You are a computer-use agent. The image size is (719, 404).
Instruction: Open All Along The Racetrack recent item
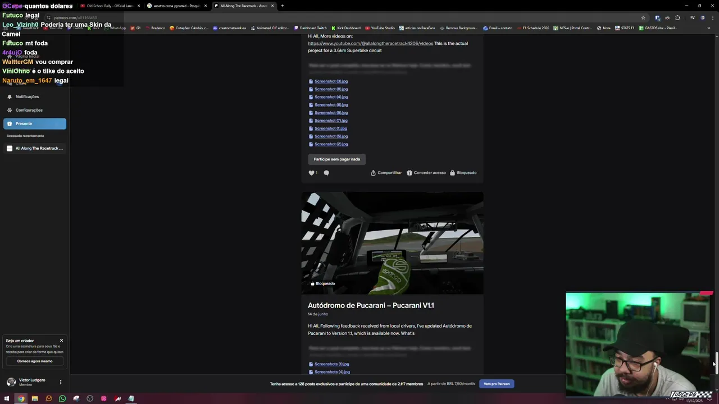(x=34, y=148)
